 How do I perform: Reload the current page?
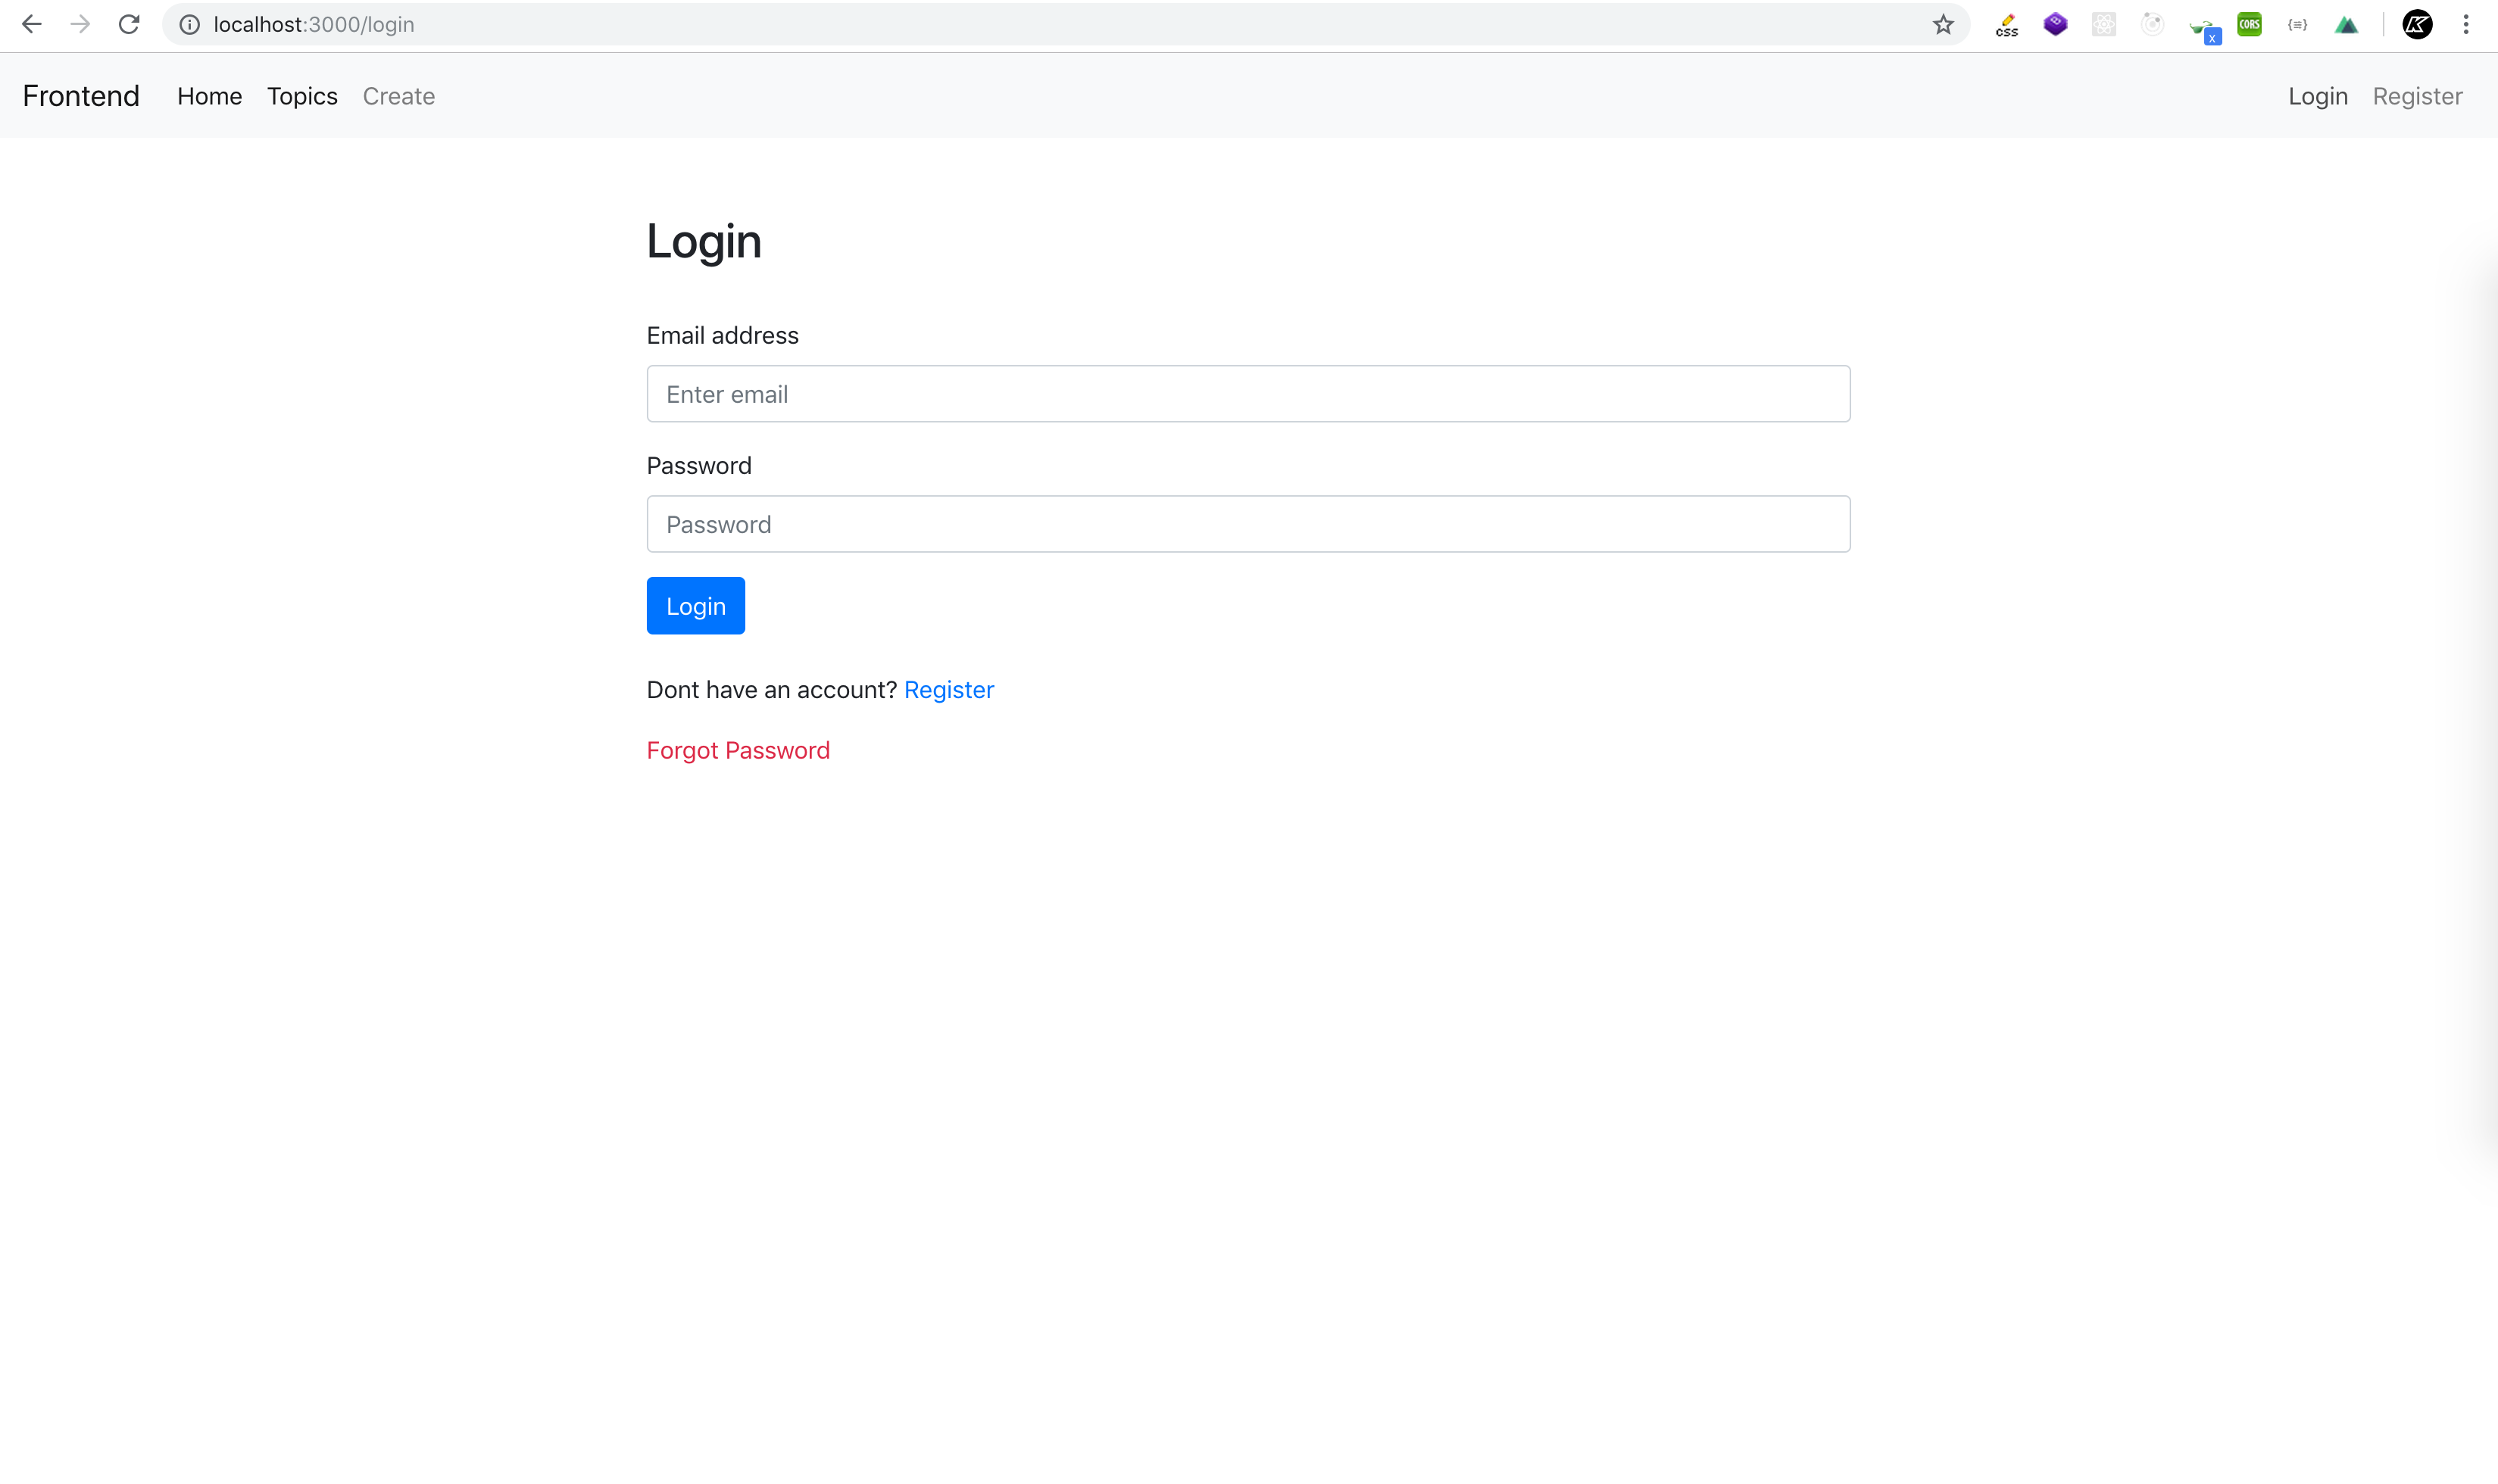click(129, 24)
